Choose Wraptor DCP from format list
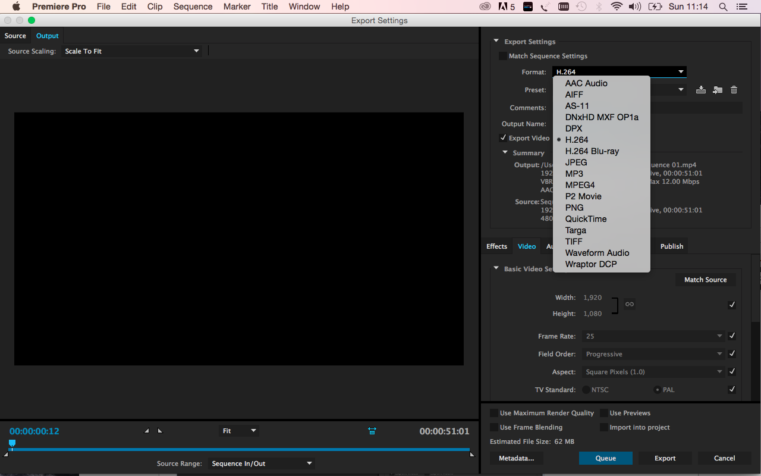Screen dimensions: 761x476 coord(601,264)
